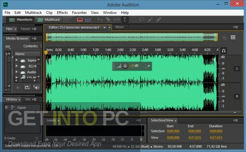Close the Files panel tab

tap(15, 29)
